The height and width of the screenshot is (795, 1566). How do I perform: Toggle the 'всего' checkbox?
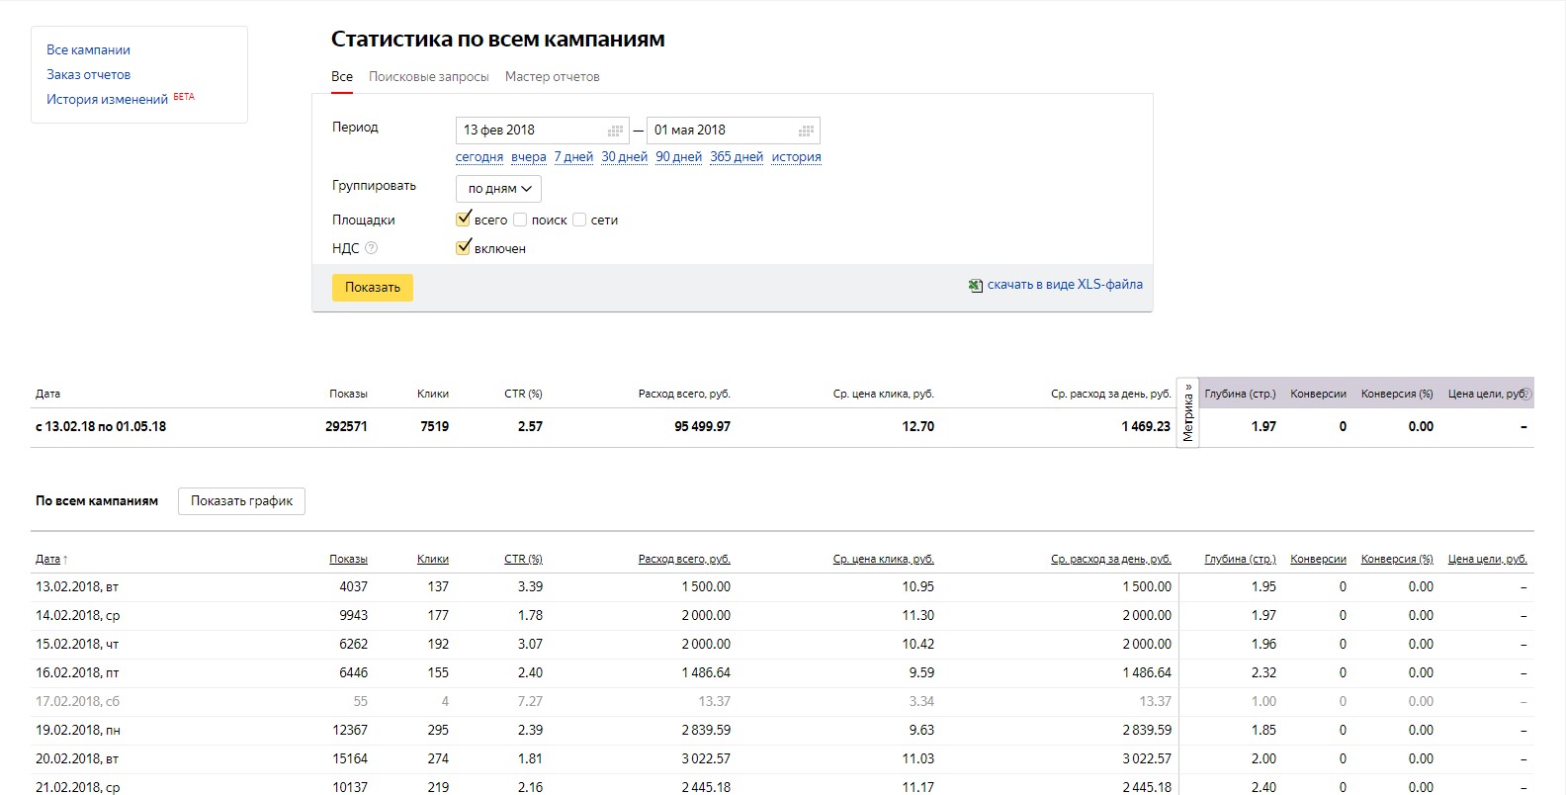pyautogui.click(x=463, y=220)
